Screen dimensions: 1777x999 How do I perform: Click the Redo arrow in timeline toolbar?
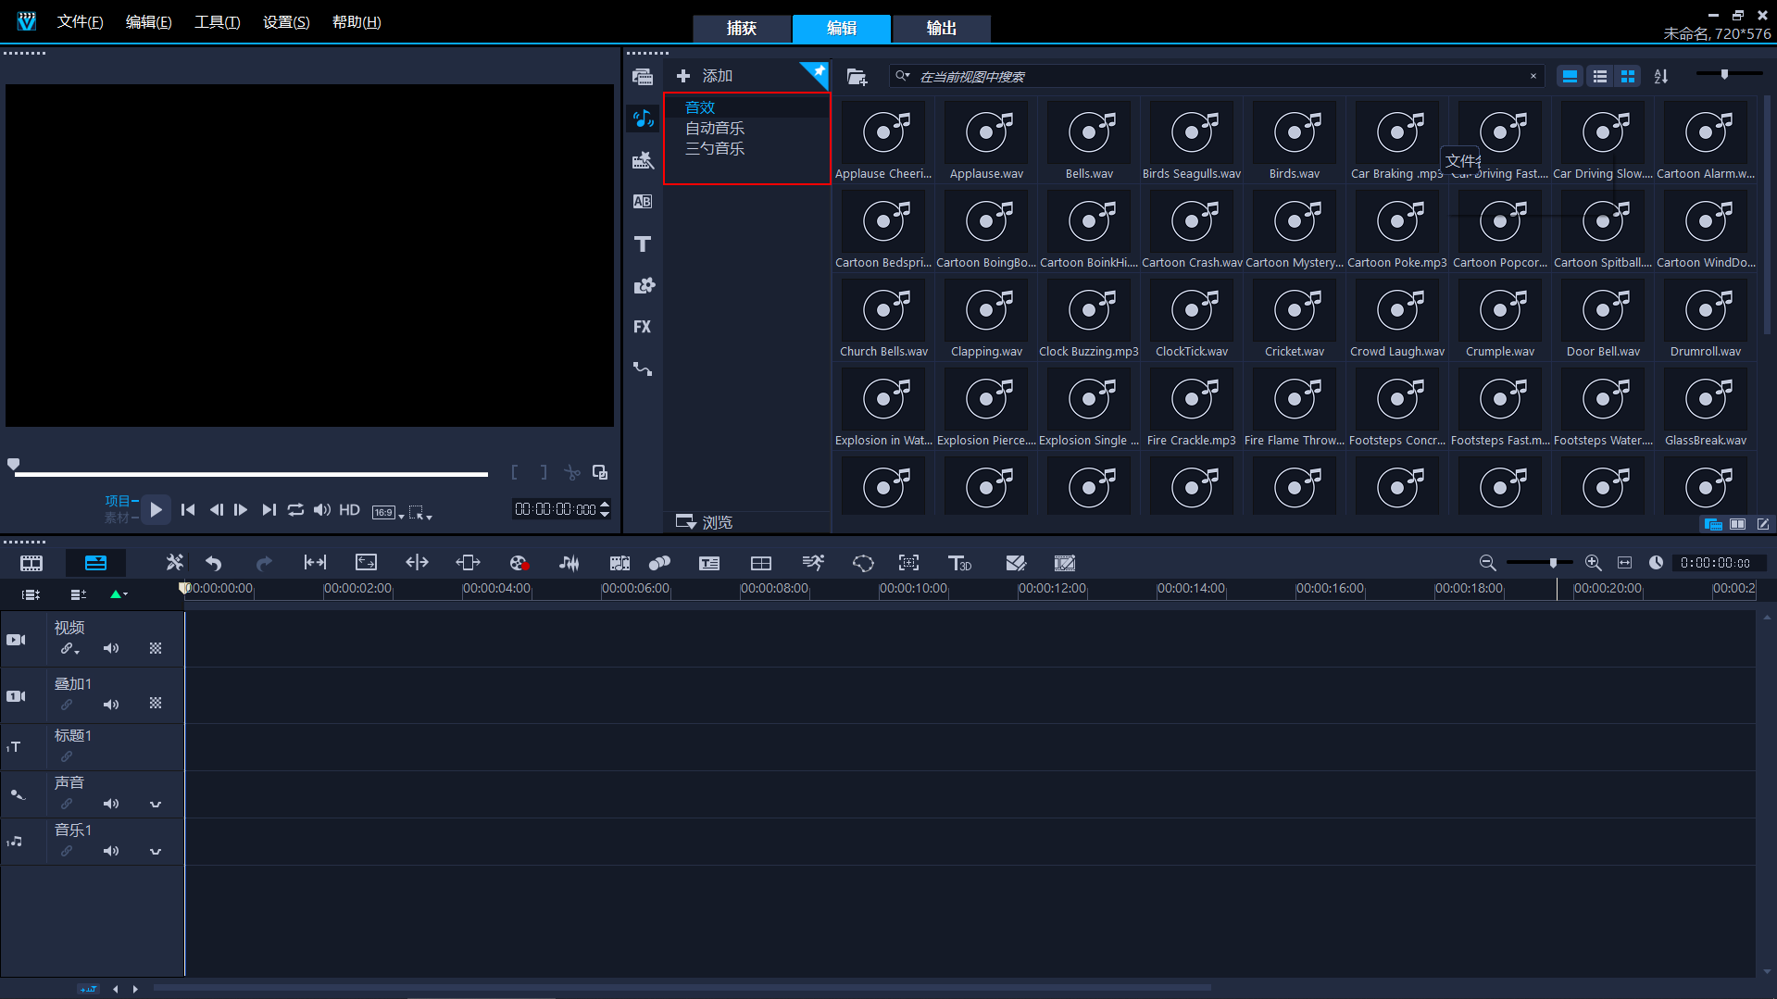point(264,563)
